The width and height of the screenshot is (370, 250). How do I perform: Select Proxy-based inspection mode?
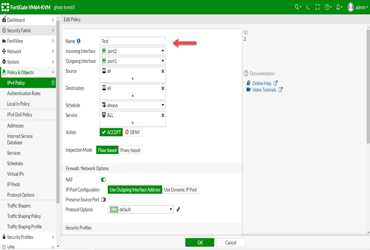tap(130, 150)
